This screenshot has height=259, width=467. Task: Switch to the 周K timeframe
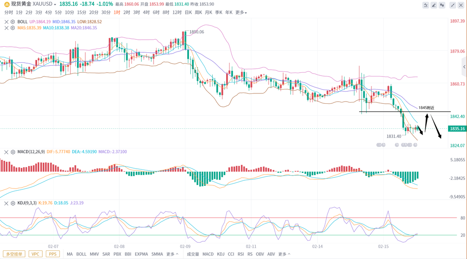point(198,13)
